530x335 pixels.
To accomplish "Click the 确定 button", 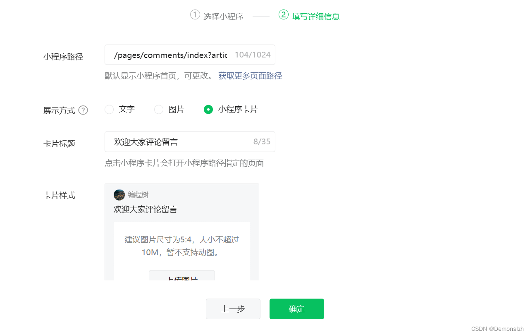I will click(297, 309).
